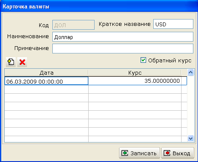Exit using the Выход button
This screenshot has height=162, width=198.
point(178,153)
